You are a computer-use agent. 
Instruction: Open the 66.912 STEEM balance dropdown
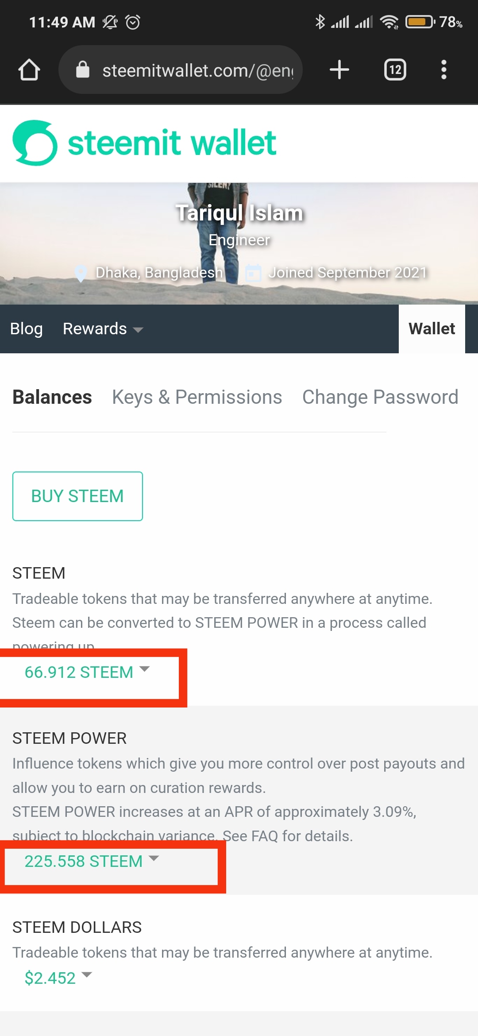[x=87, y=672]
